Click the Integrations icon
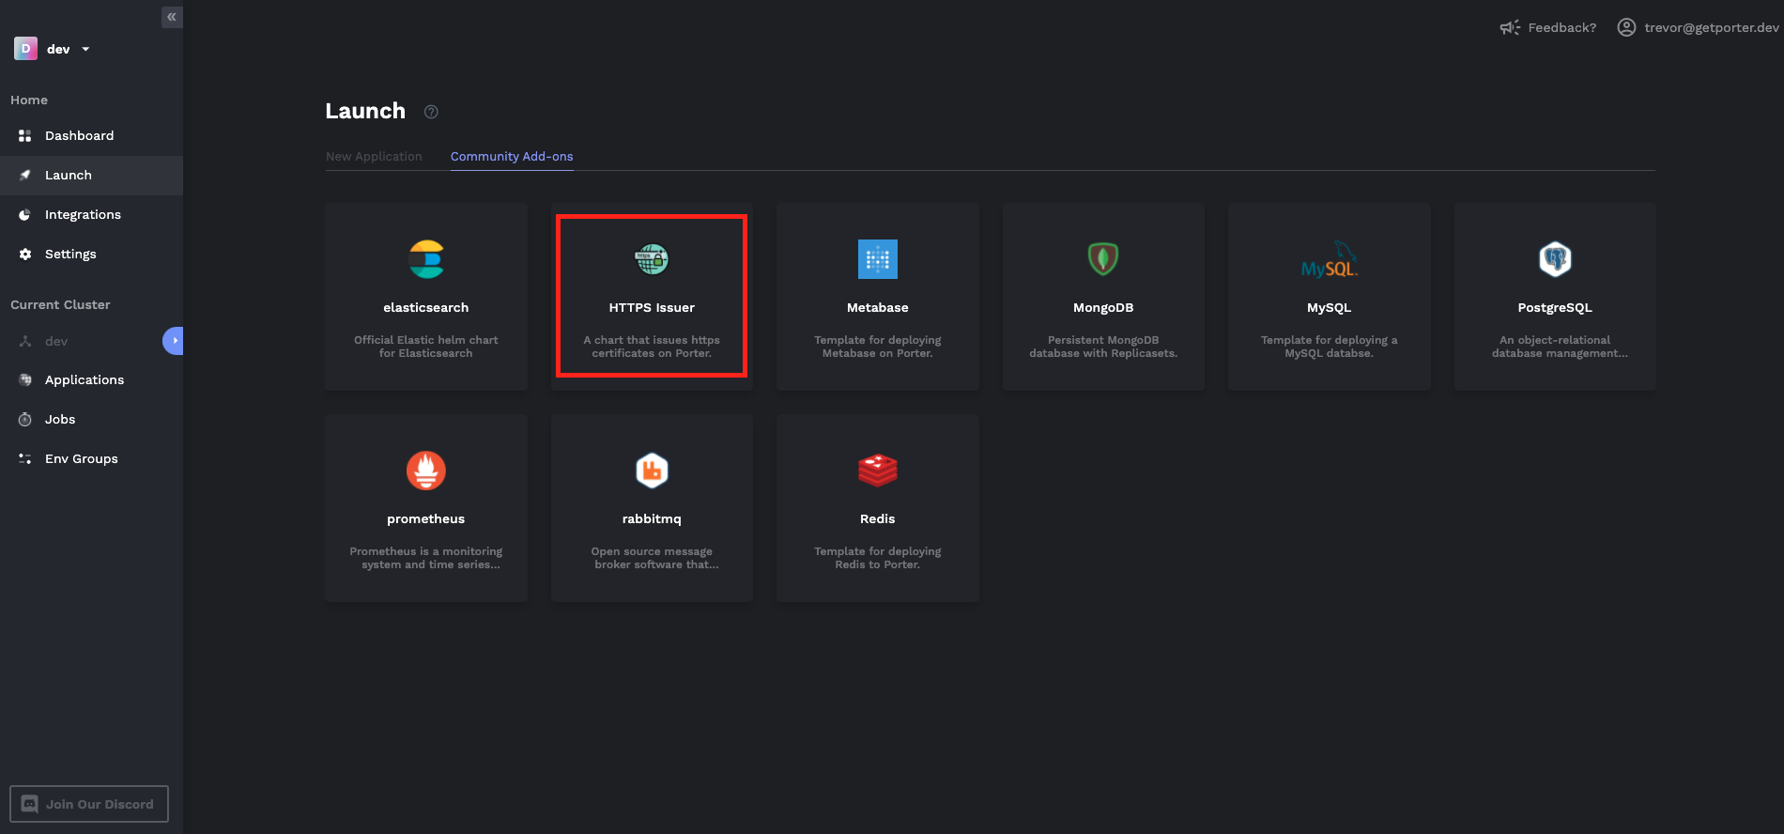This screenshot has height=834, width=1784. [x=25, y=215]
